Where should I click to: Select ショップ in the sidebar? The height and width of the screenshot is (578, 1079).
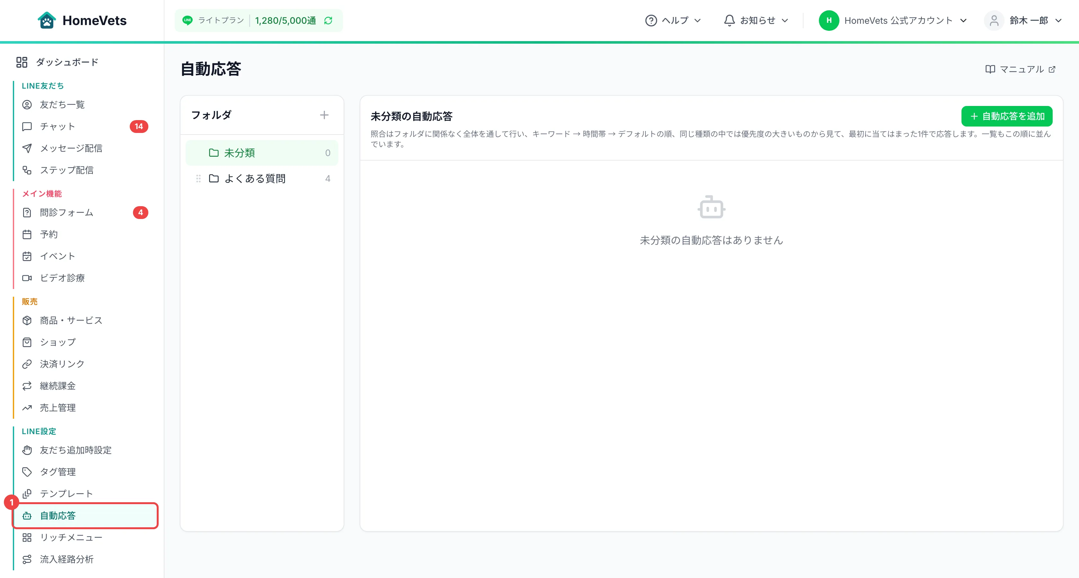[x=85, y=342]
